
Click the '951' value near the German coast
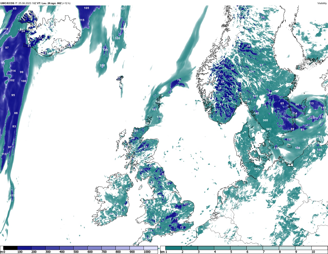[x=257, y=169]
